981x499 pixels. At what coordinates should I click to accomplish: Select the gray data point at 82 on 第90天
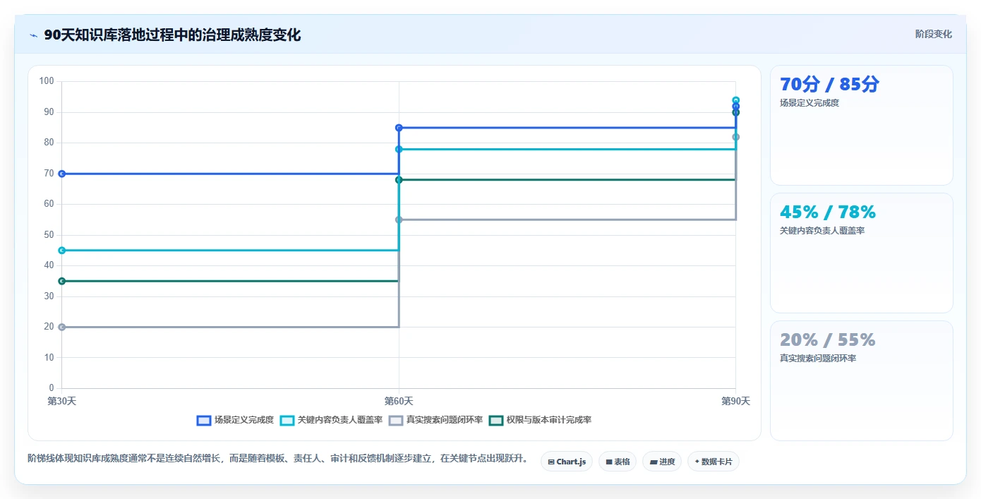coord(736,137)
